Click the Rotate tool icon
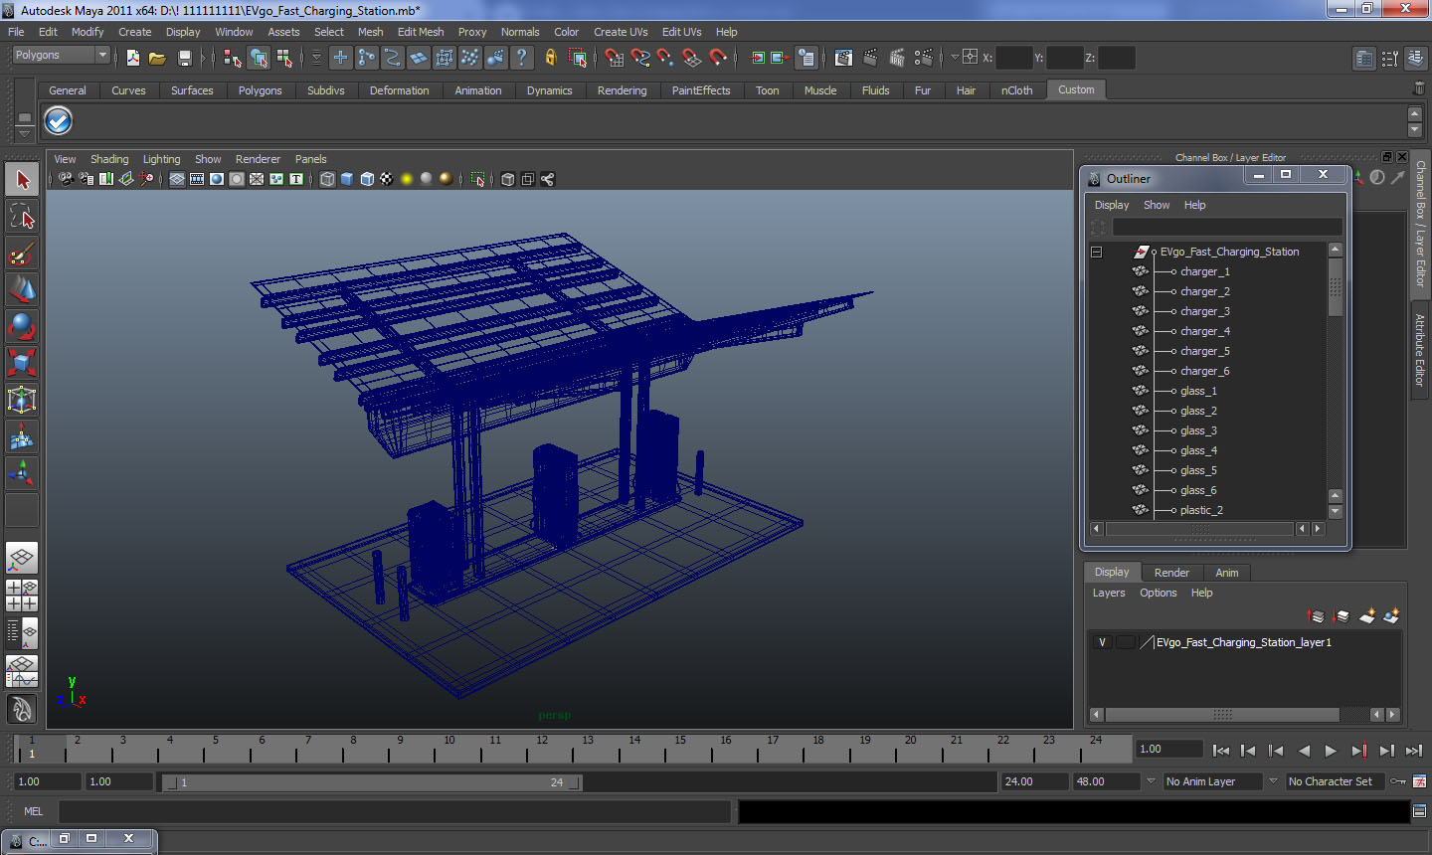The width and height of the screenshot is (1432, 855). (22, 326)
